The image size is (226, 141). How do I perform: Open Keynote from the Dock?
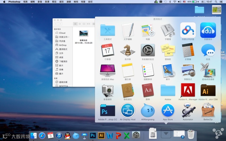coord(84,135)
